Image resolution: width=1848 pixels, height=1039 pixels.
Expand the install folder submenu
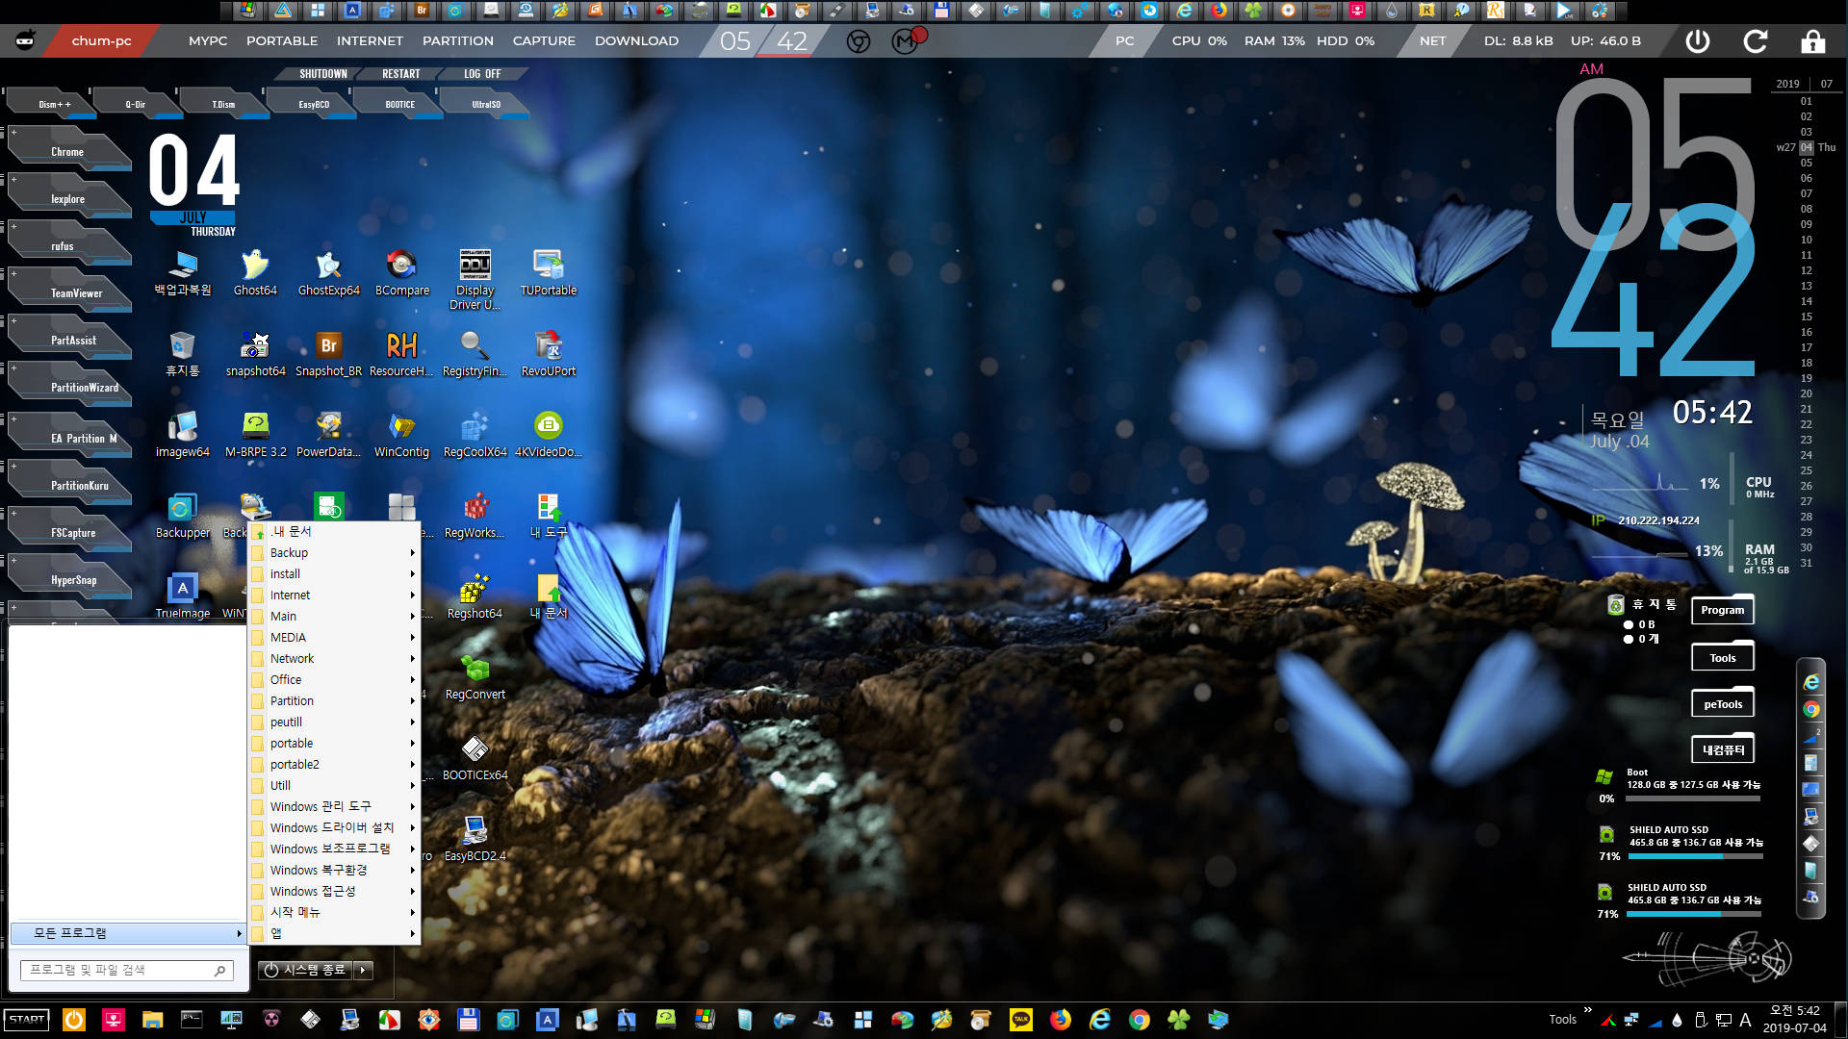point(334,573)
